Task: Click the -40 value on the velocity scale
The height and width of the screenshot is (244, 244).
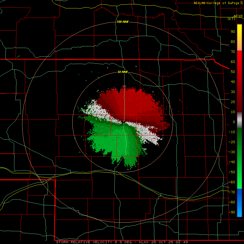Action: click(232, 162)
